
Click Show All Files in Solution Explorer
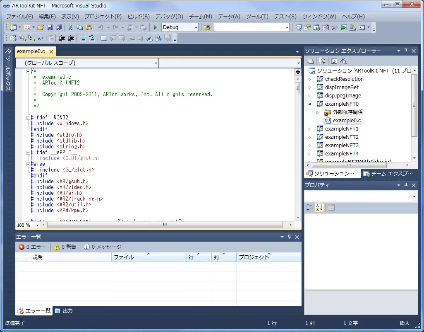coord(322,61)
